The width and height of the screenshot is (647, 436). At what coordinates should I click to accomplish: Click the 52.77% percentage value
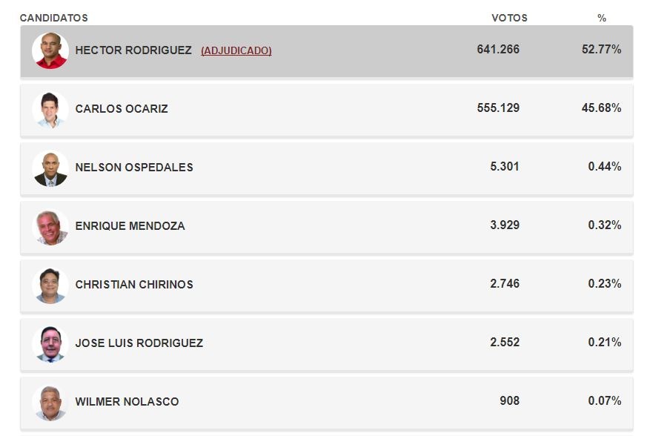pos(601,50)
